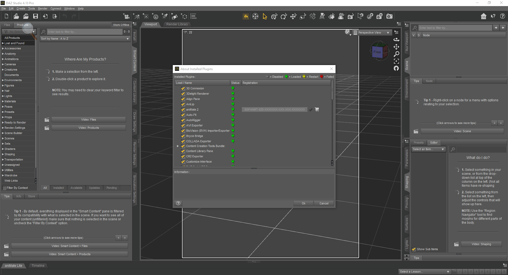Click aniMate 2 shopping cart icon
Image resolution: width=508 pixels, height=275 pixels.
point(317,109)
